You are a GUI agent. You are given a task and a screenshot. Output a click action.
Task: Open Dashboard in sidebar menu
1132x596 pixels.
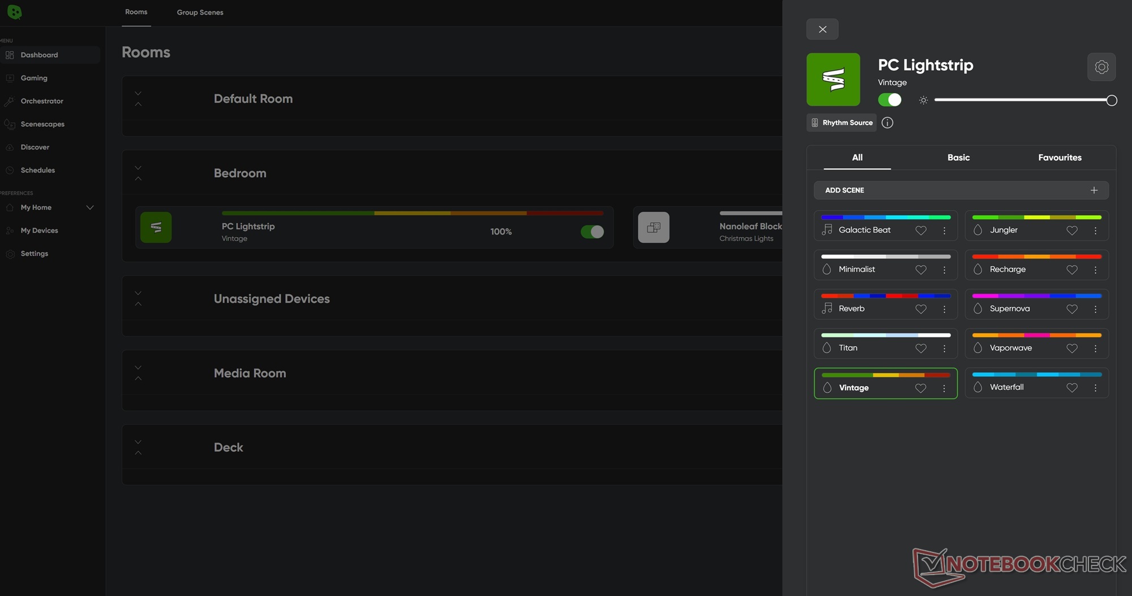pos(50,55)
